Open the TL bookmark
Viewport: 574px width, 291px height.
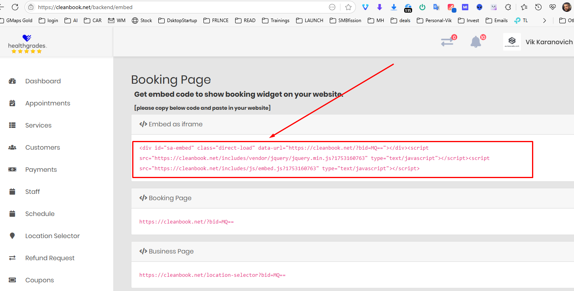point(521,21)
